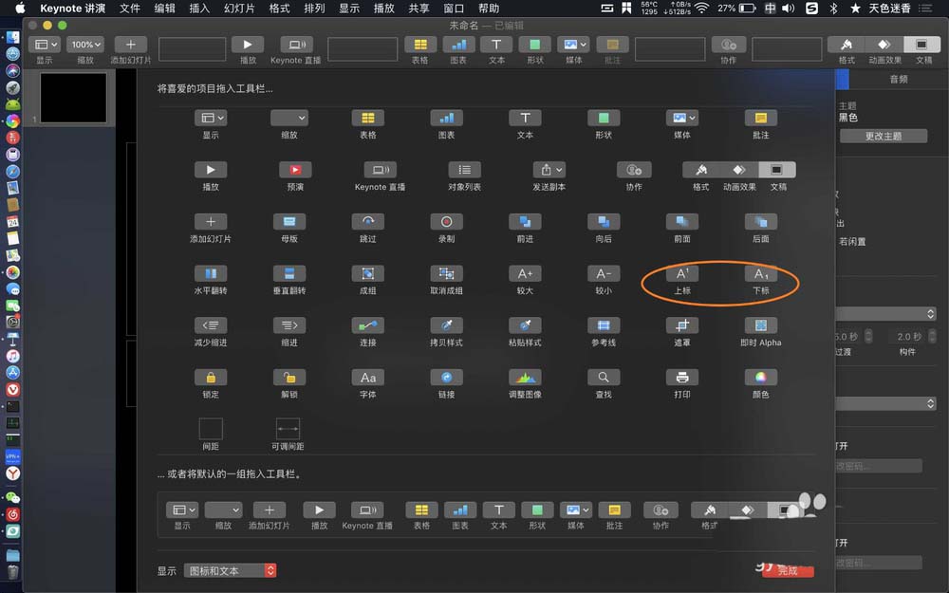
Task: Select the Copy Style (拷贝样式) icon
Action: 446,325
